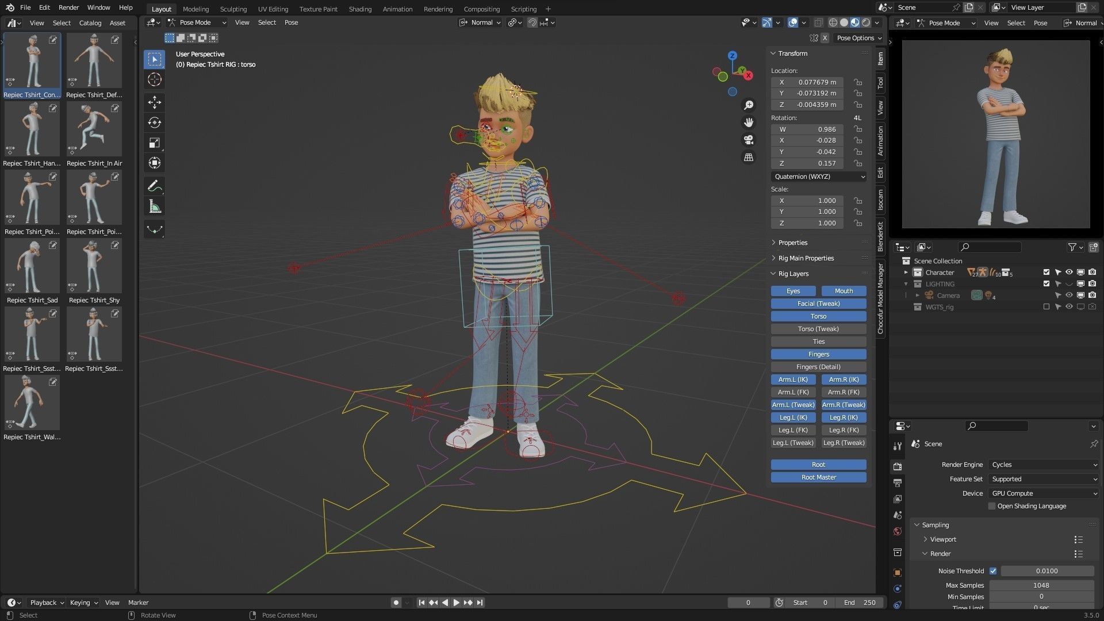This screenshot has width=1104, height=621.
Task: Open the Tool sidebar tab
Action: click(880, 83)
